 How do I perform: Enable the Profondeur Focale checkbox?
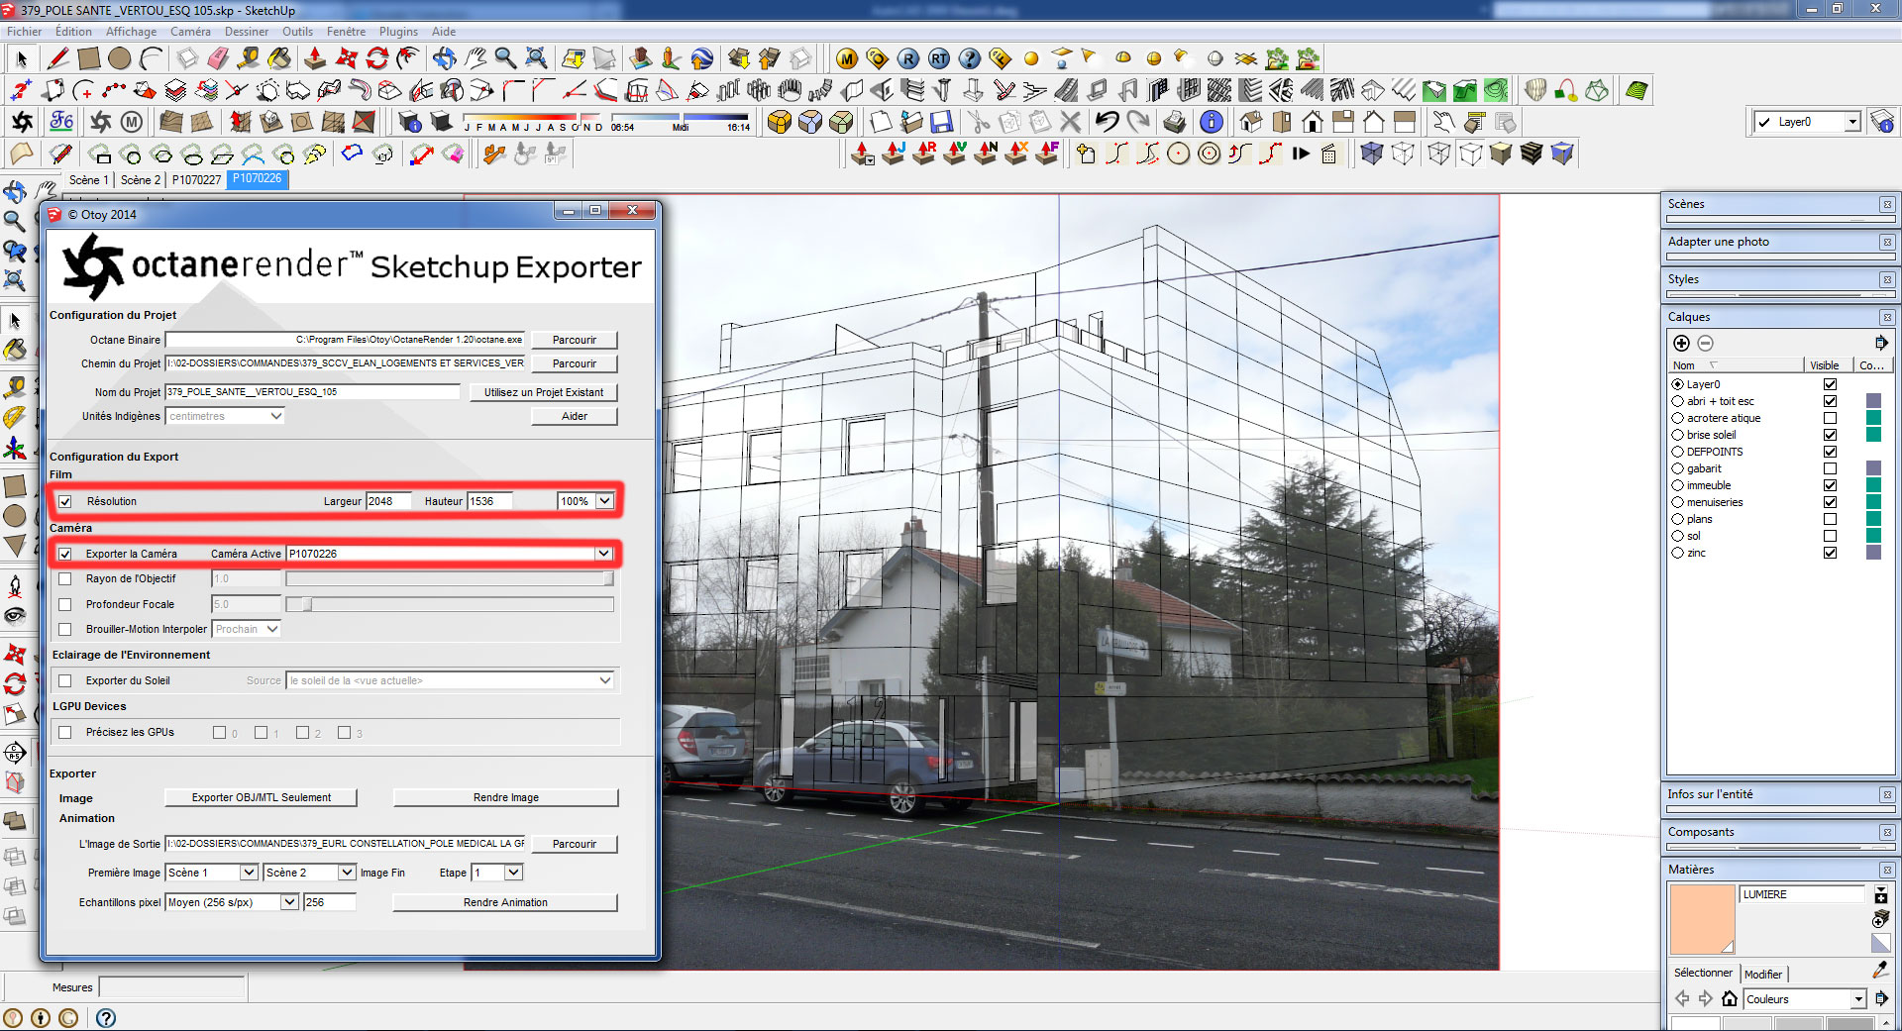(65, 604)
